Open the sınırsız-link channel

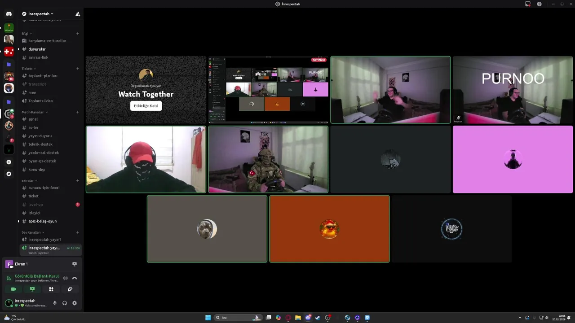coord(50,57)
